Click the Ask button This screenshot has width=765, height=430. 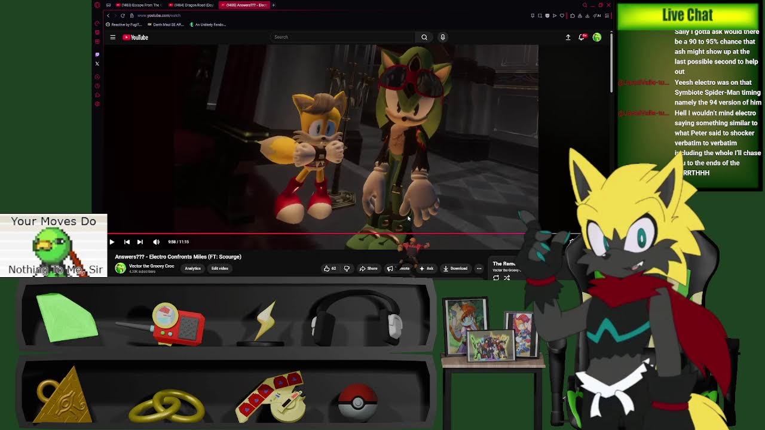coord(427,269)
